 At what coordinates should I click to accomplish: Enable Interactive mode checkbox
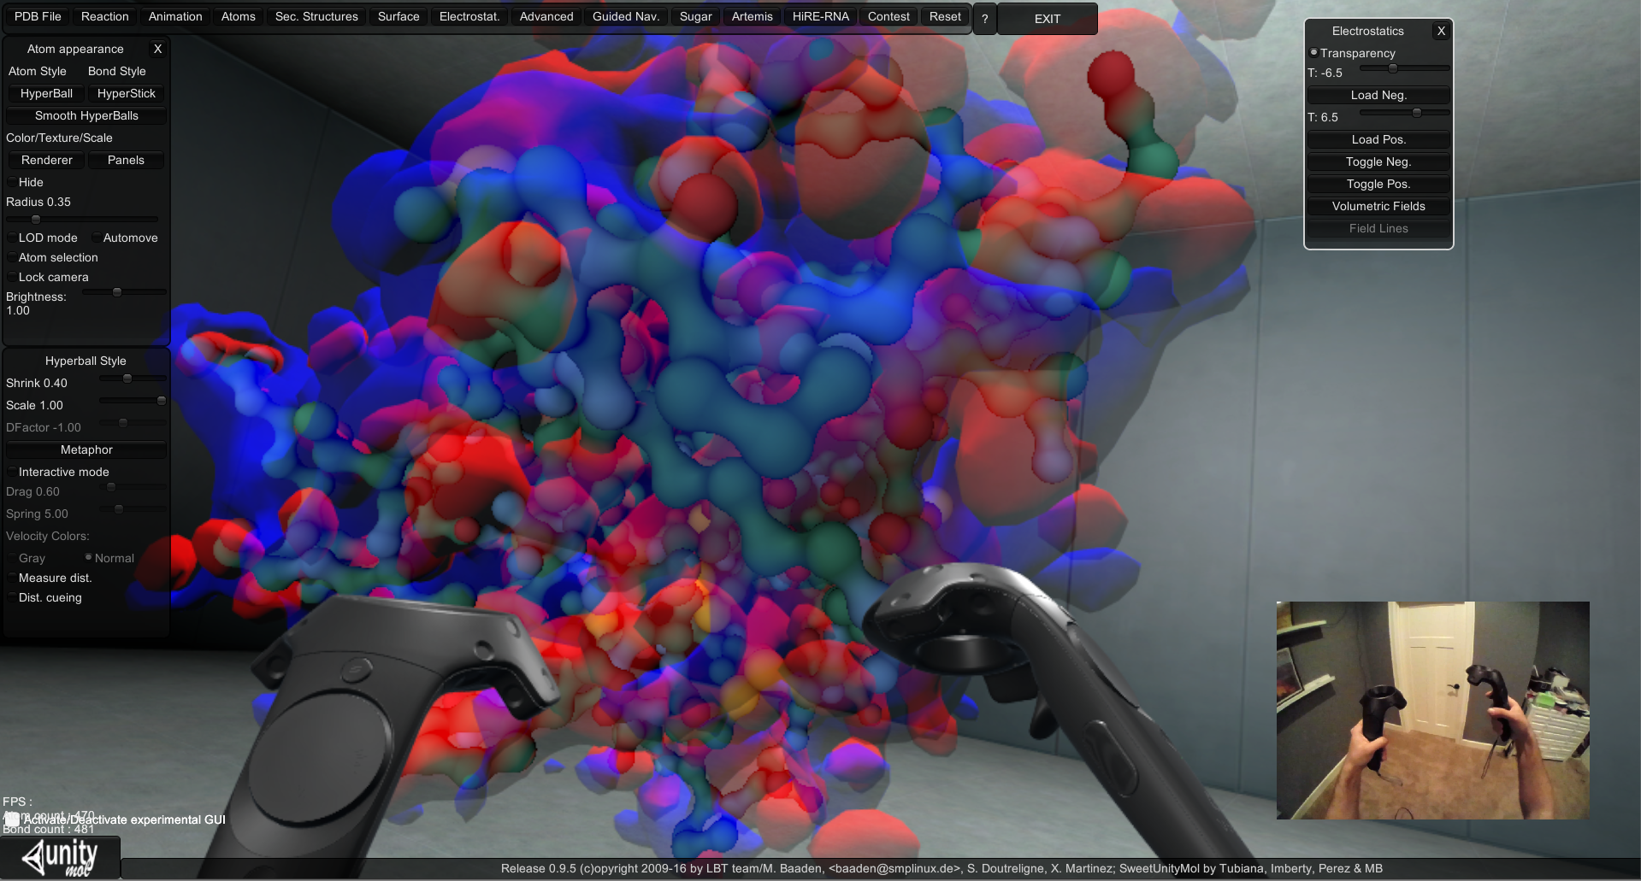12,472
